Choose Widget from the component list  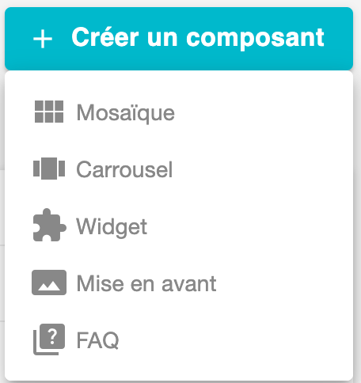[x=179, y=226]
